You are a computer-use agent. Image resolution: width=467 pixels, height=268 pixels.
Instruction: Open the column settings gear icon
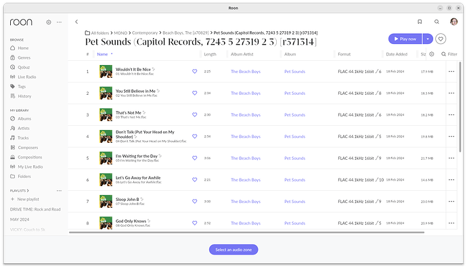click(432, 54)
